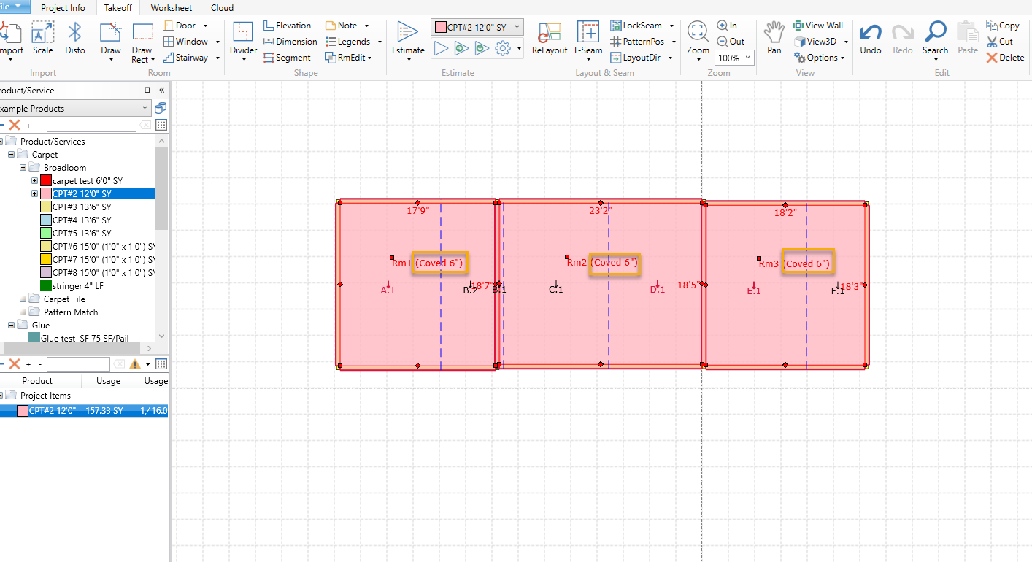Open the RmEdit dropdown menu
Image resolution: width=1032 pixels, height=562 pixels.
(369, 58)
